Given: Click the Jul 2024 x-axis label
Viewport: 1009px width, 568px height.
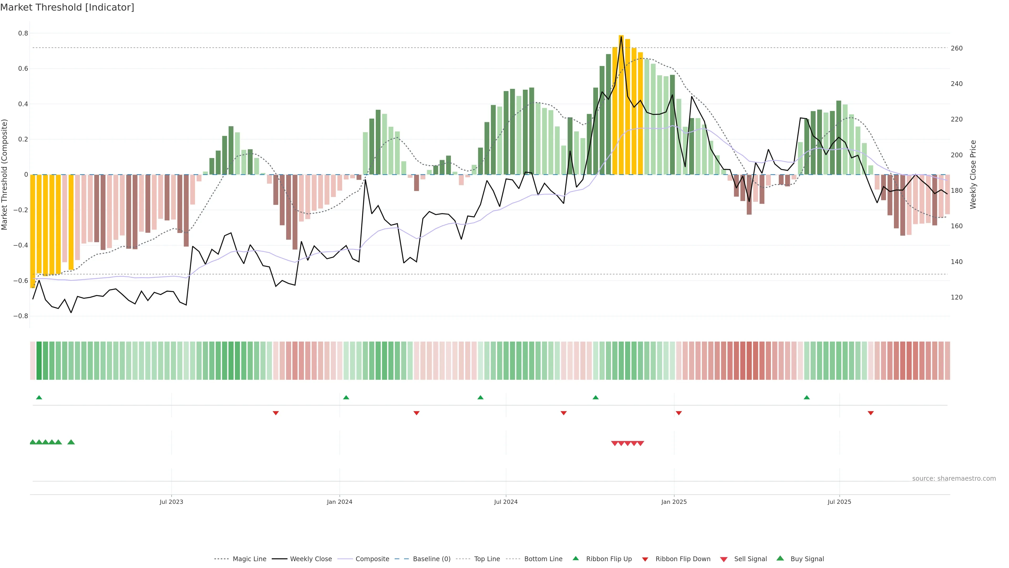Looking at the screenshot, I should 506,502.
